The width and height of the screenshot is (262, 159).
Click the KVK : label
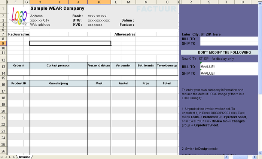[x=77, y=25]
